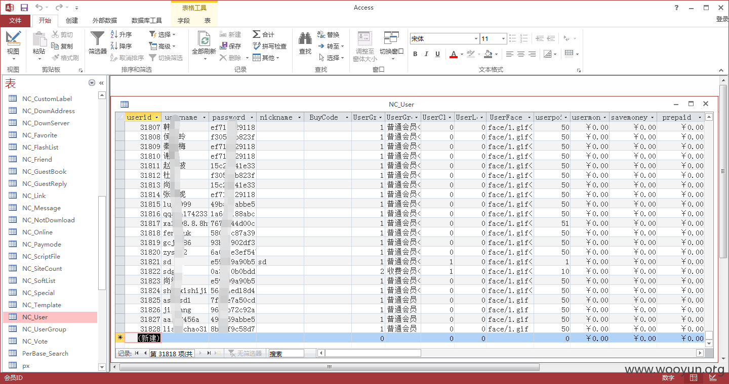This screenshot has height=384, width=729.
Task: Switch to the 字段 fields tab
Action: [x=184, y=21]
